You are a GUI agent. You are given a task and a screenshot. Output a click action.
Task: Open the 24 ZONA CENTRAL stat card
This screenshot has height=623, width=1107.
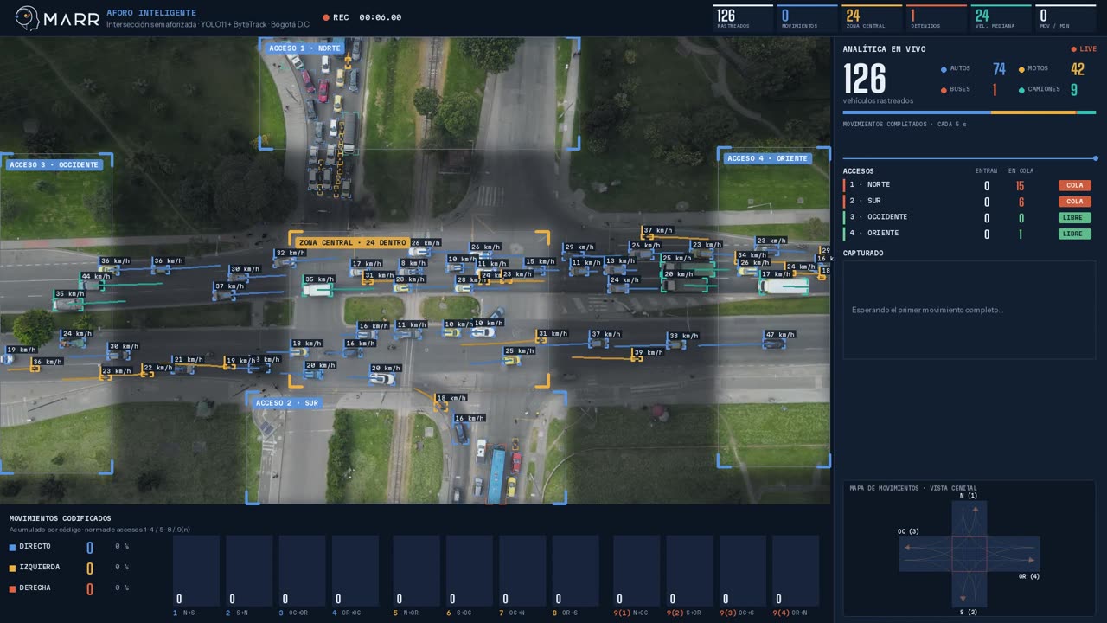872,18
